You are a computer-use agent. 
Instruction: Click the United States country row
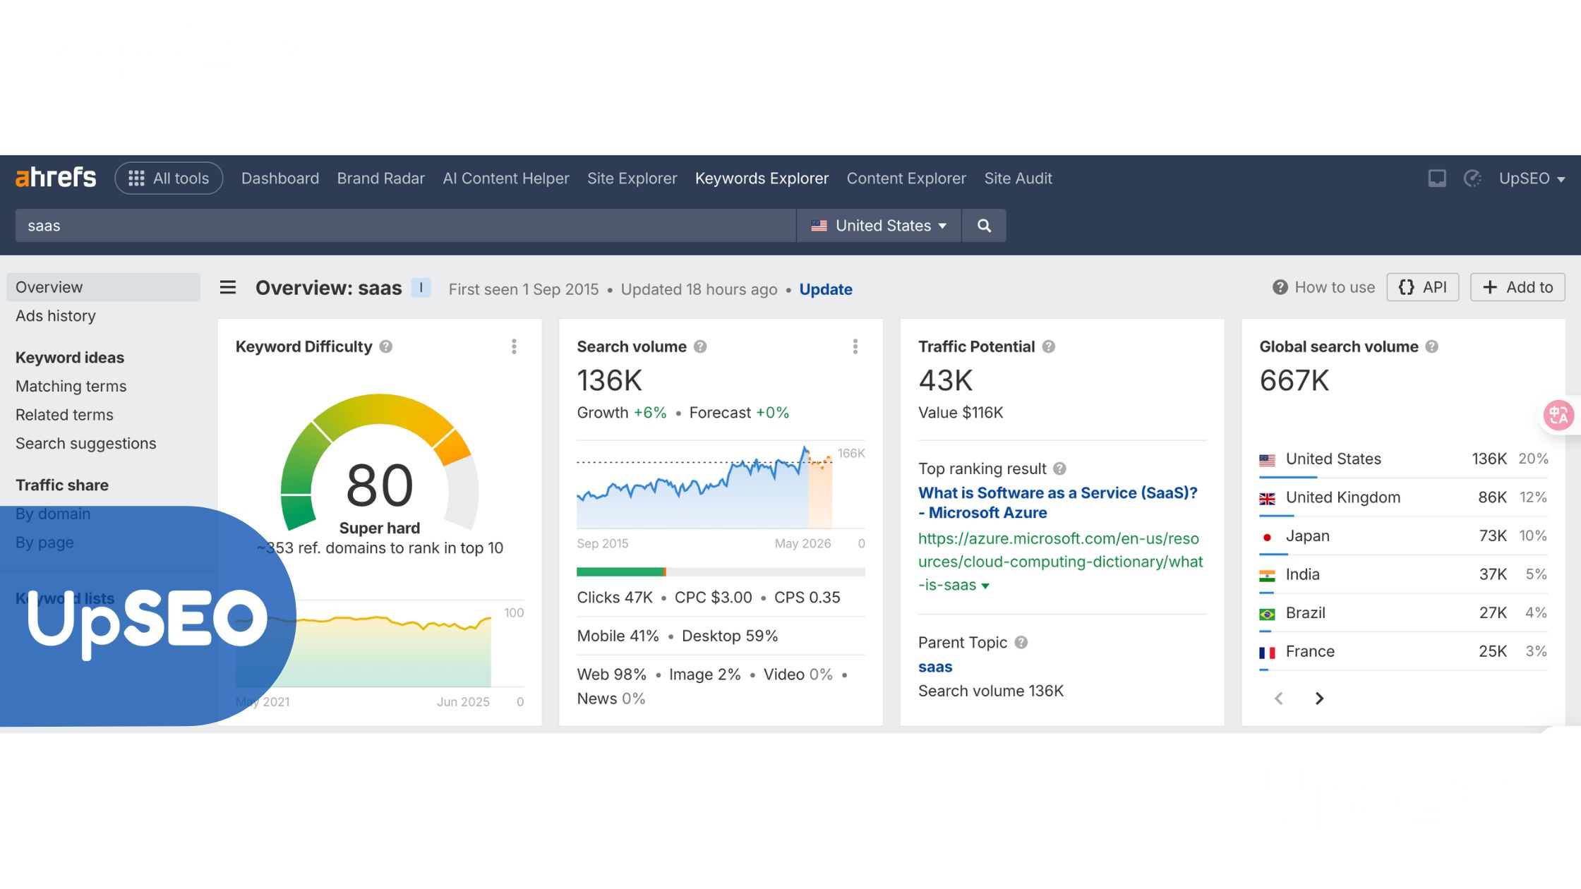coord(1403,459)
